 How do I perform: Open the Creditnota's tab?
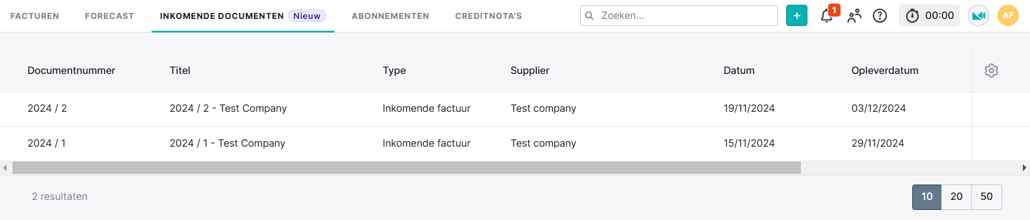(x=488, y=16)
